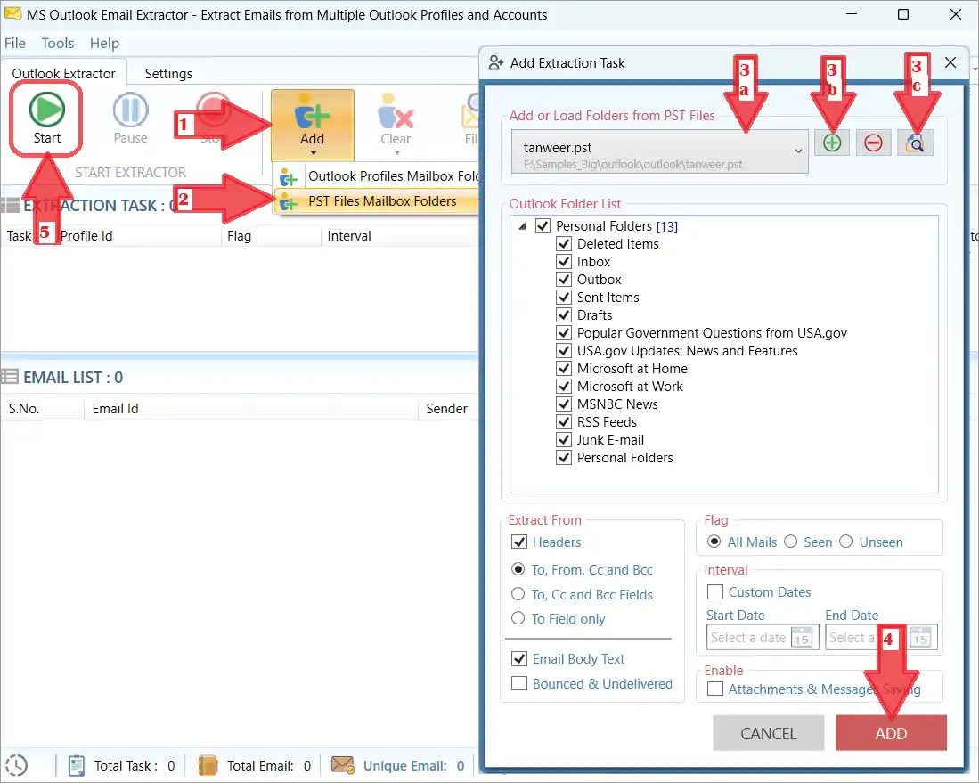Uncheck the Deleted Items folder
The image size is (979, 783).
564,243
